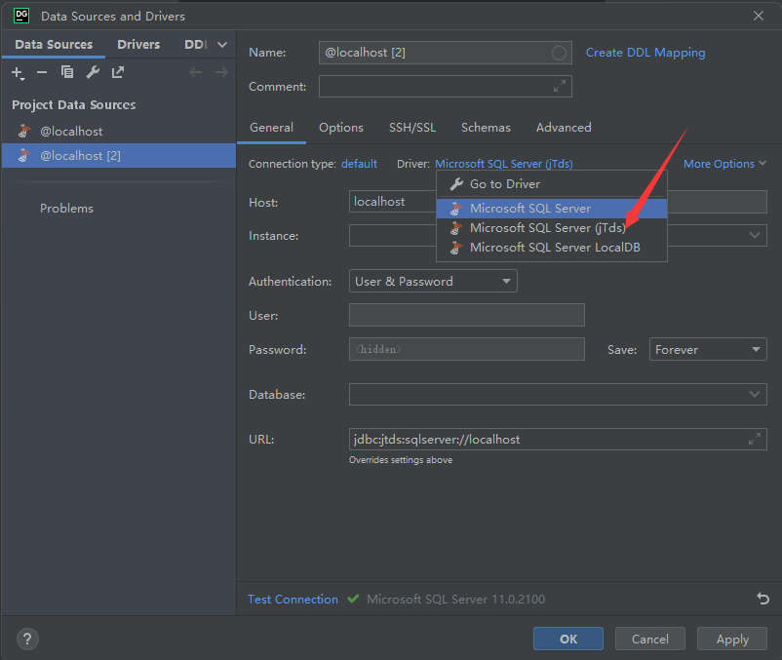The width and height of the screenshot is (782, 660).
Task: Click the Cancel button
Action: 649,639
